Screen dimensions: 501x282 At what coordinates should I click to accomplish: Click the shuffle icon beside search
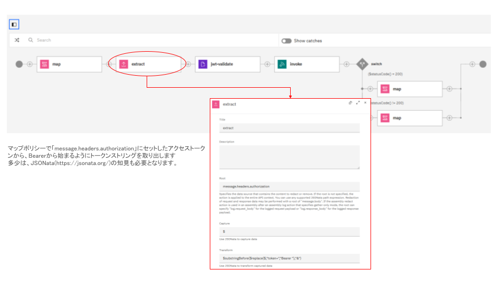(17, 40)
